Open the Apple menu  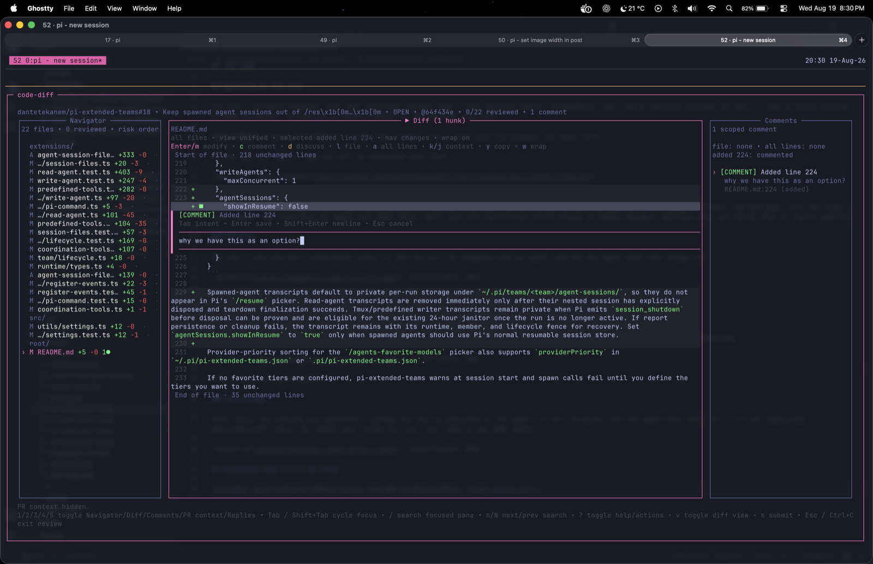[x=14, y=8]
